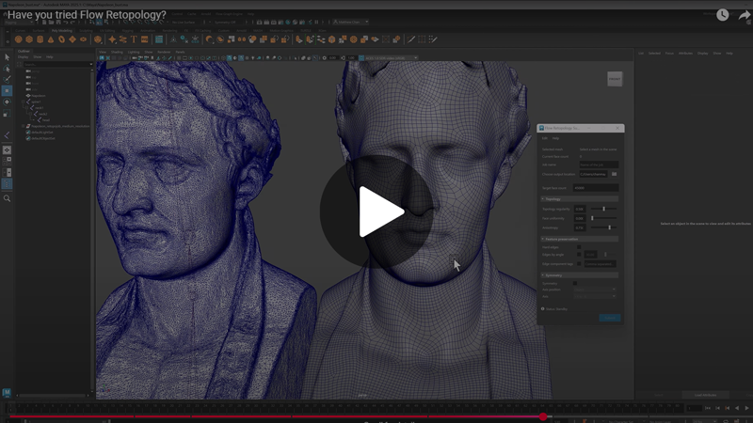Click the last-used tool arrow in Tool Box
This screenshot has width=753, height=423.
coord(7,135)
